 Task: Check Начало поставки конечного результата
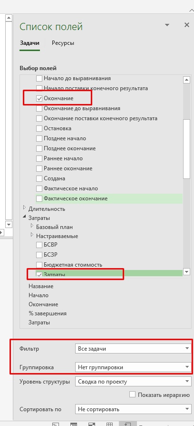39,88
